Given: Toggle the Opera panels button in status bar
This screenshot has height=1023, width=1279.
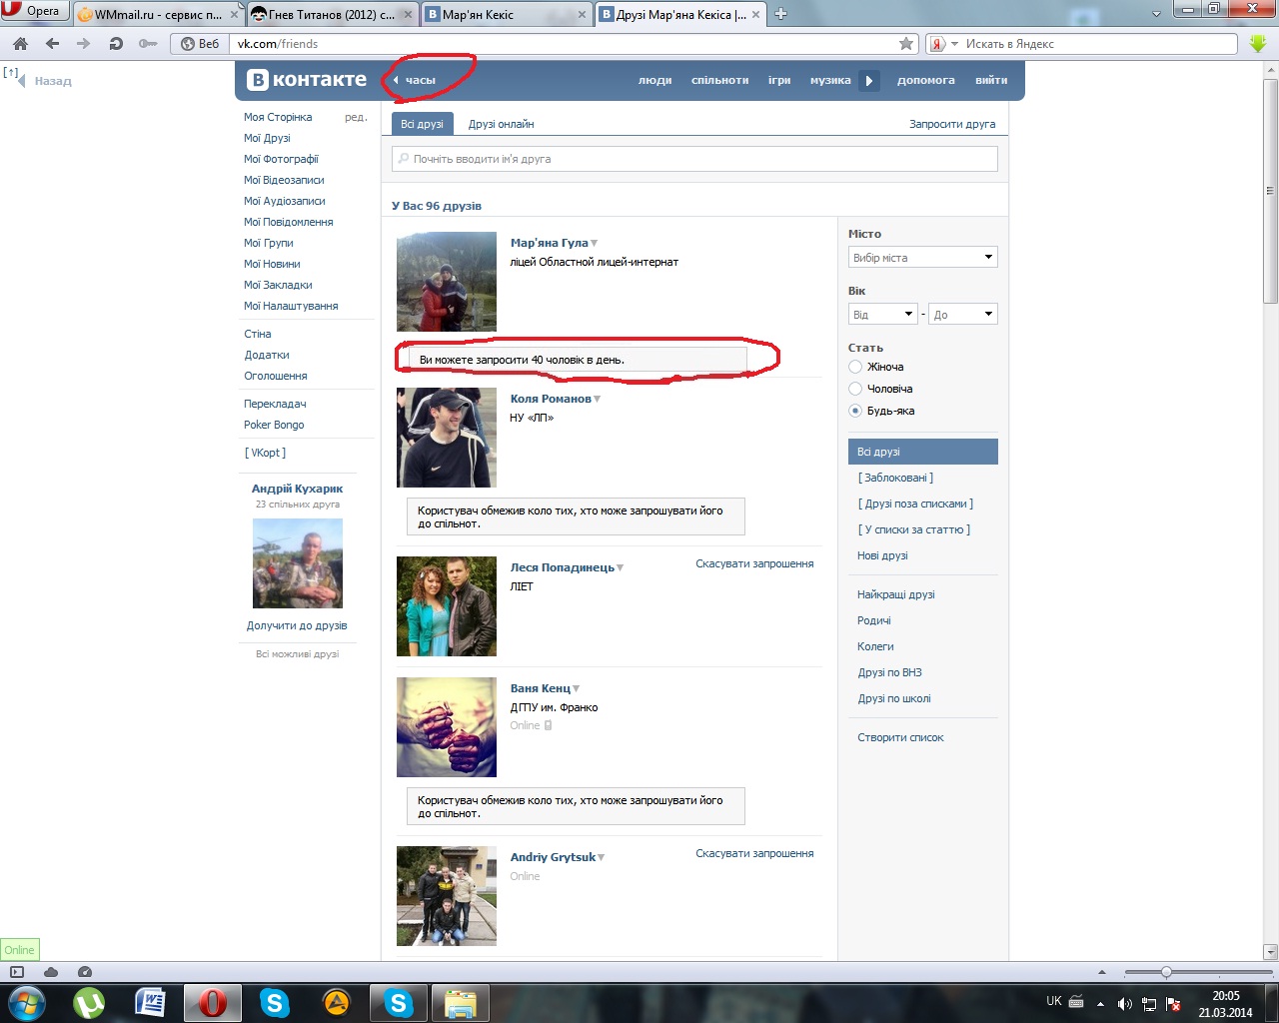Looking at the screenshot, I should 17,972.
